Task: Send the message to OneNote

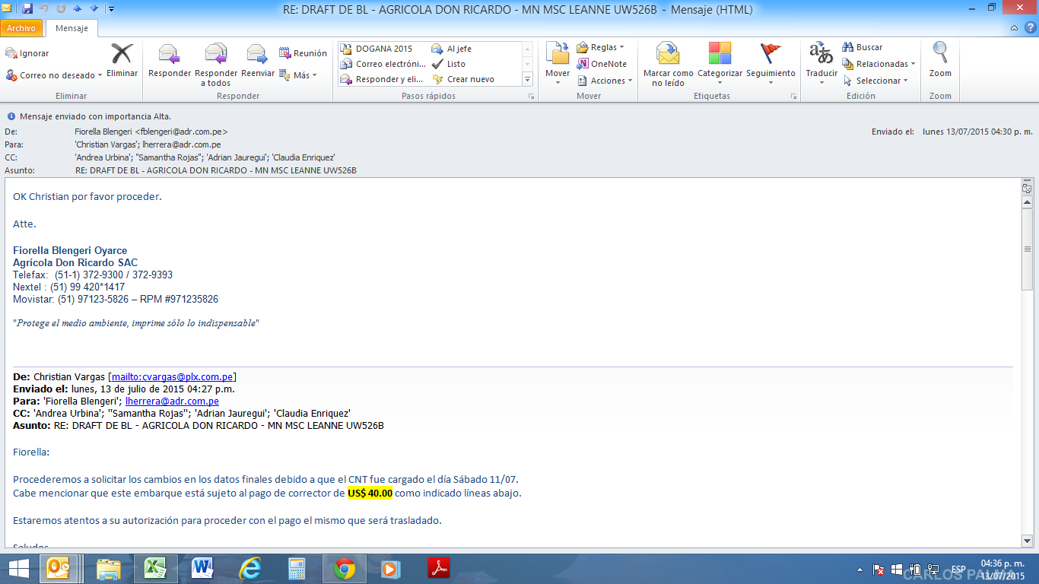Action: [602, 64]
